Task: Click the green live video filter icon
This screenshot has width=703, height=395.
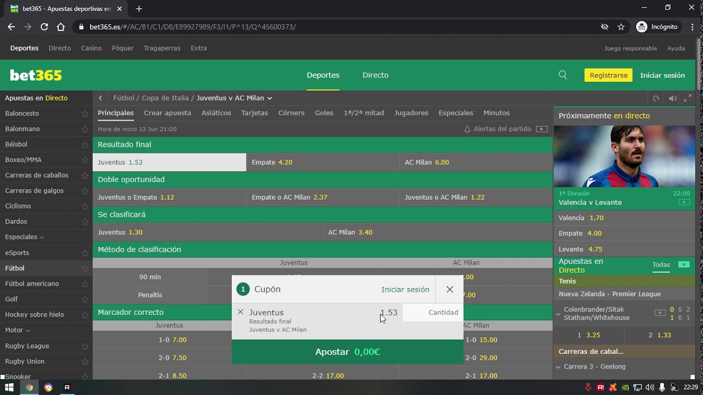Action: [684, 264]
